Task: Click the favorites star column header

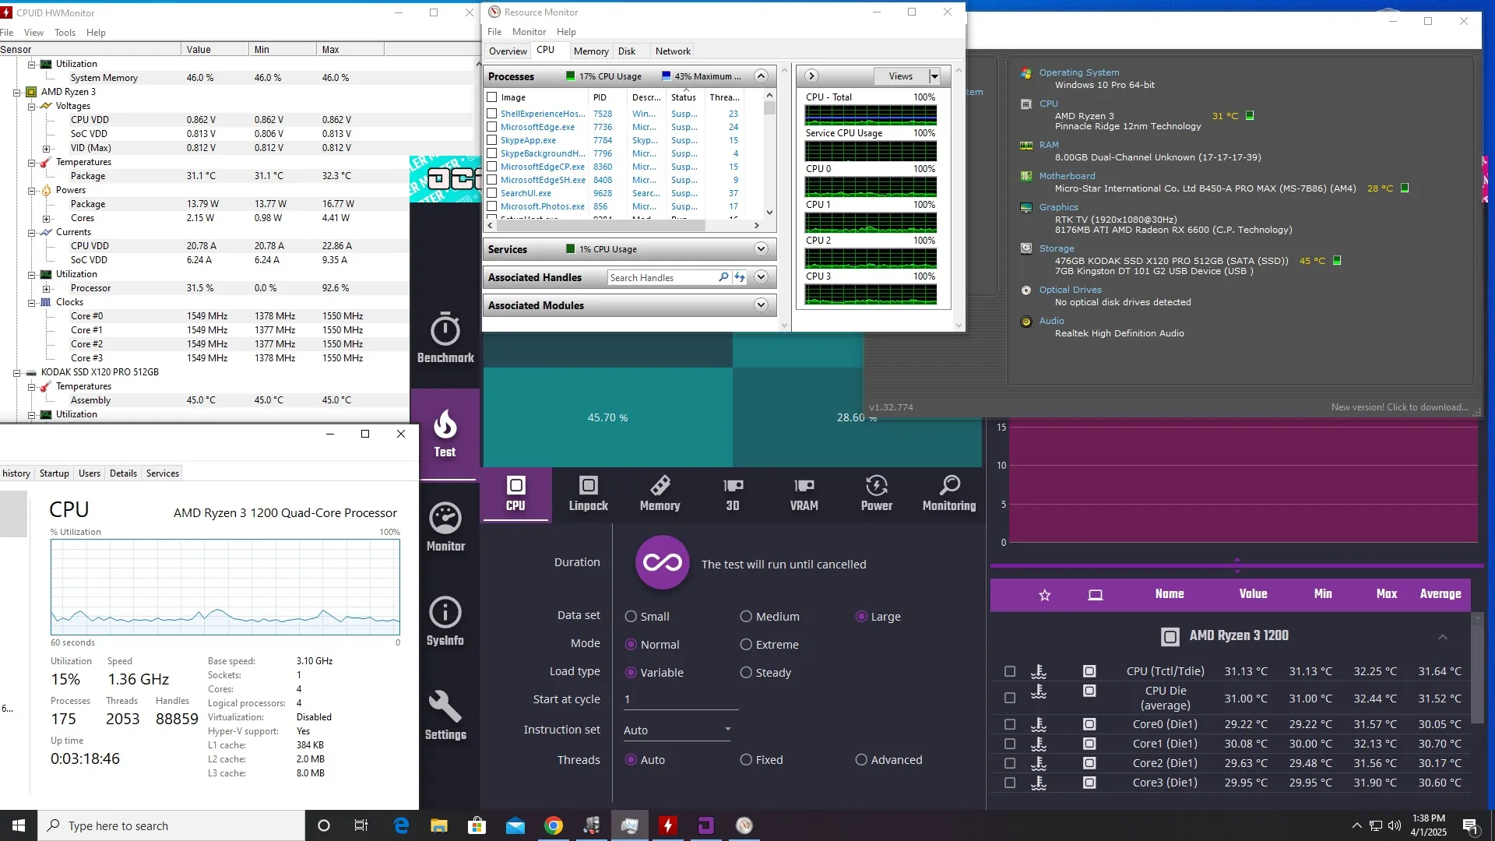Action: coord(1045,595)
